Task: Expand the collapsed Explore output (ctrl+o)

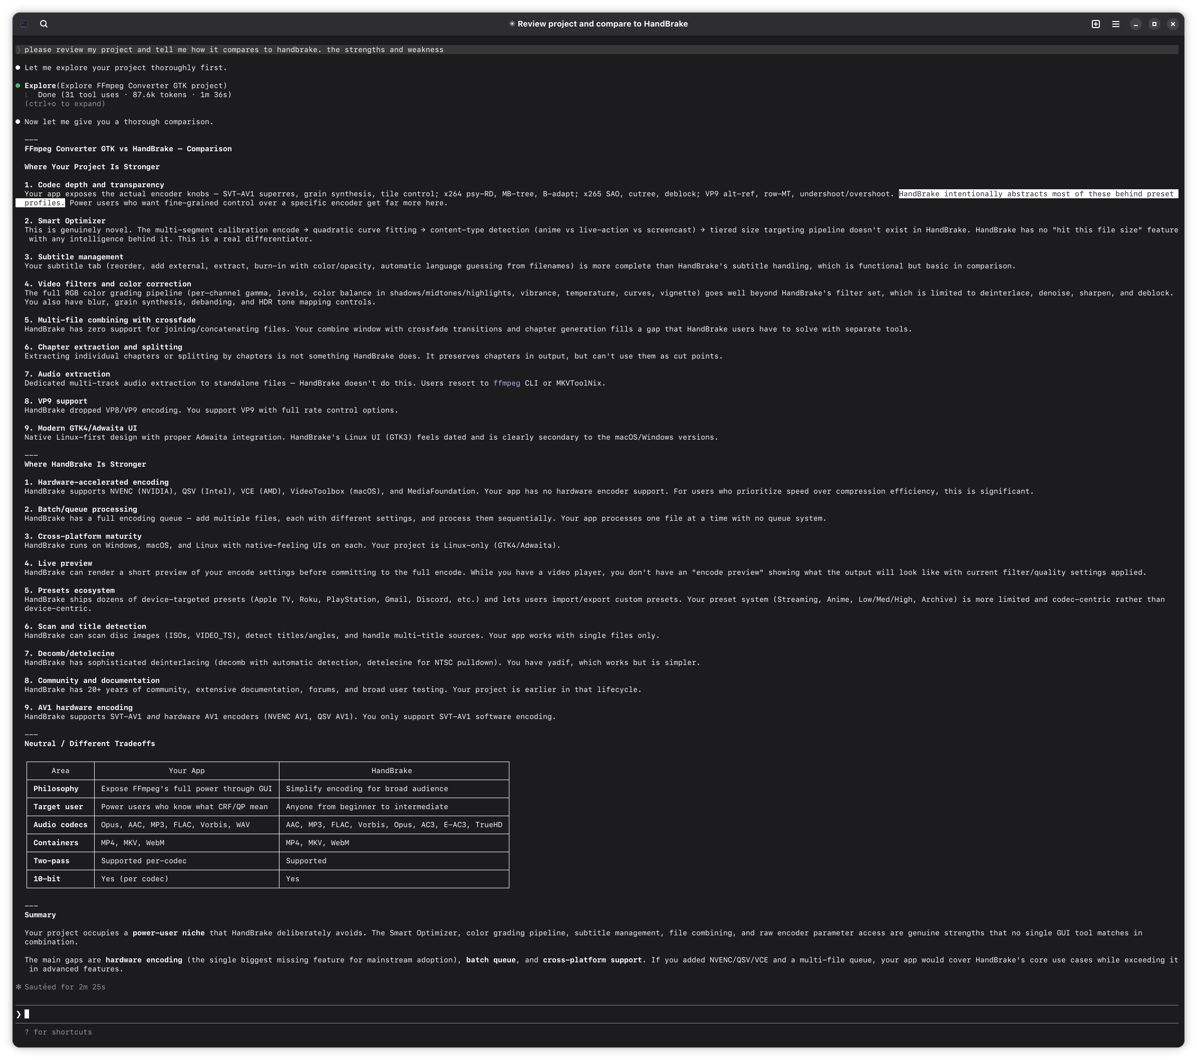Action: pyautogui.click(x=65, y=104)
